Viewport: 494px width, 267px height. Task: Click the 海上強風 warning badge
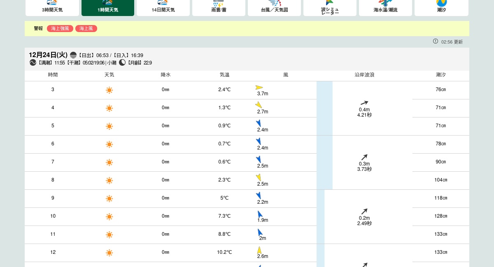click(60, 28)
